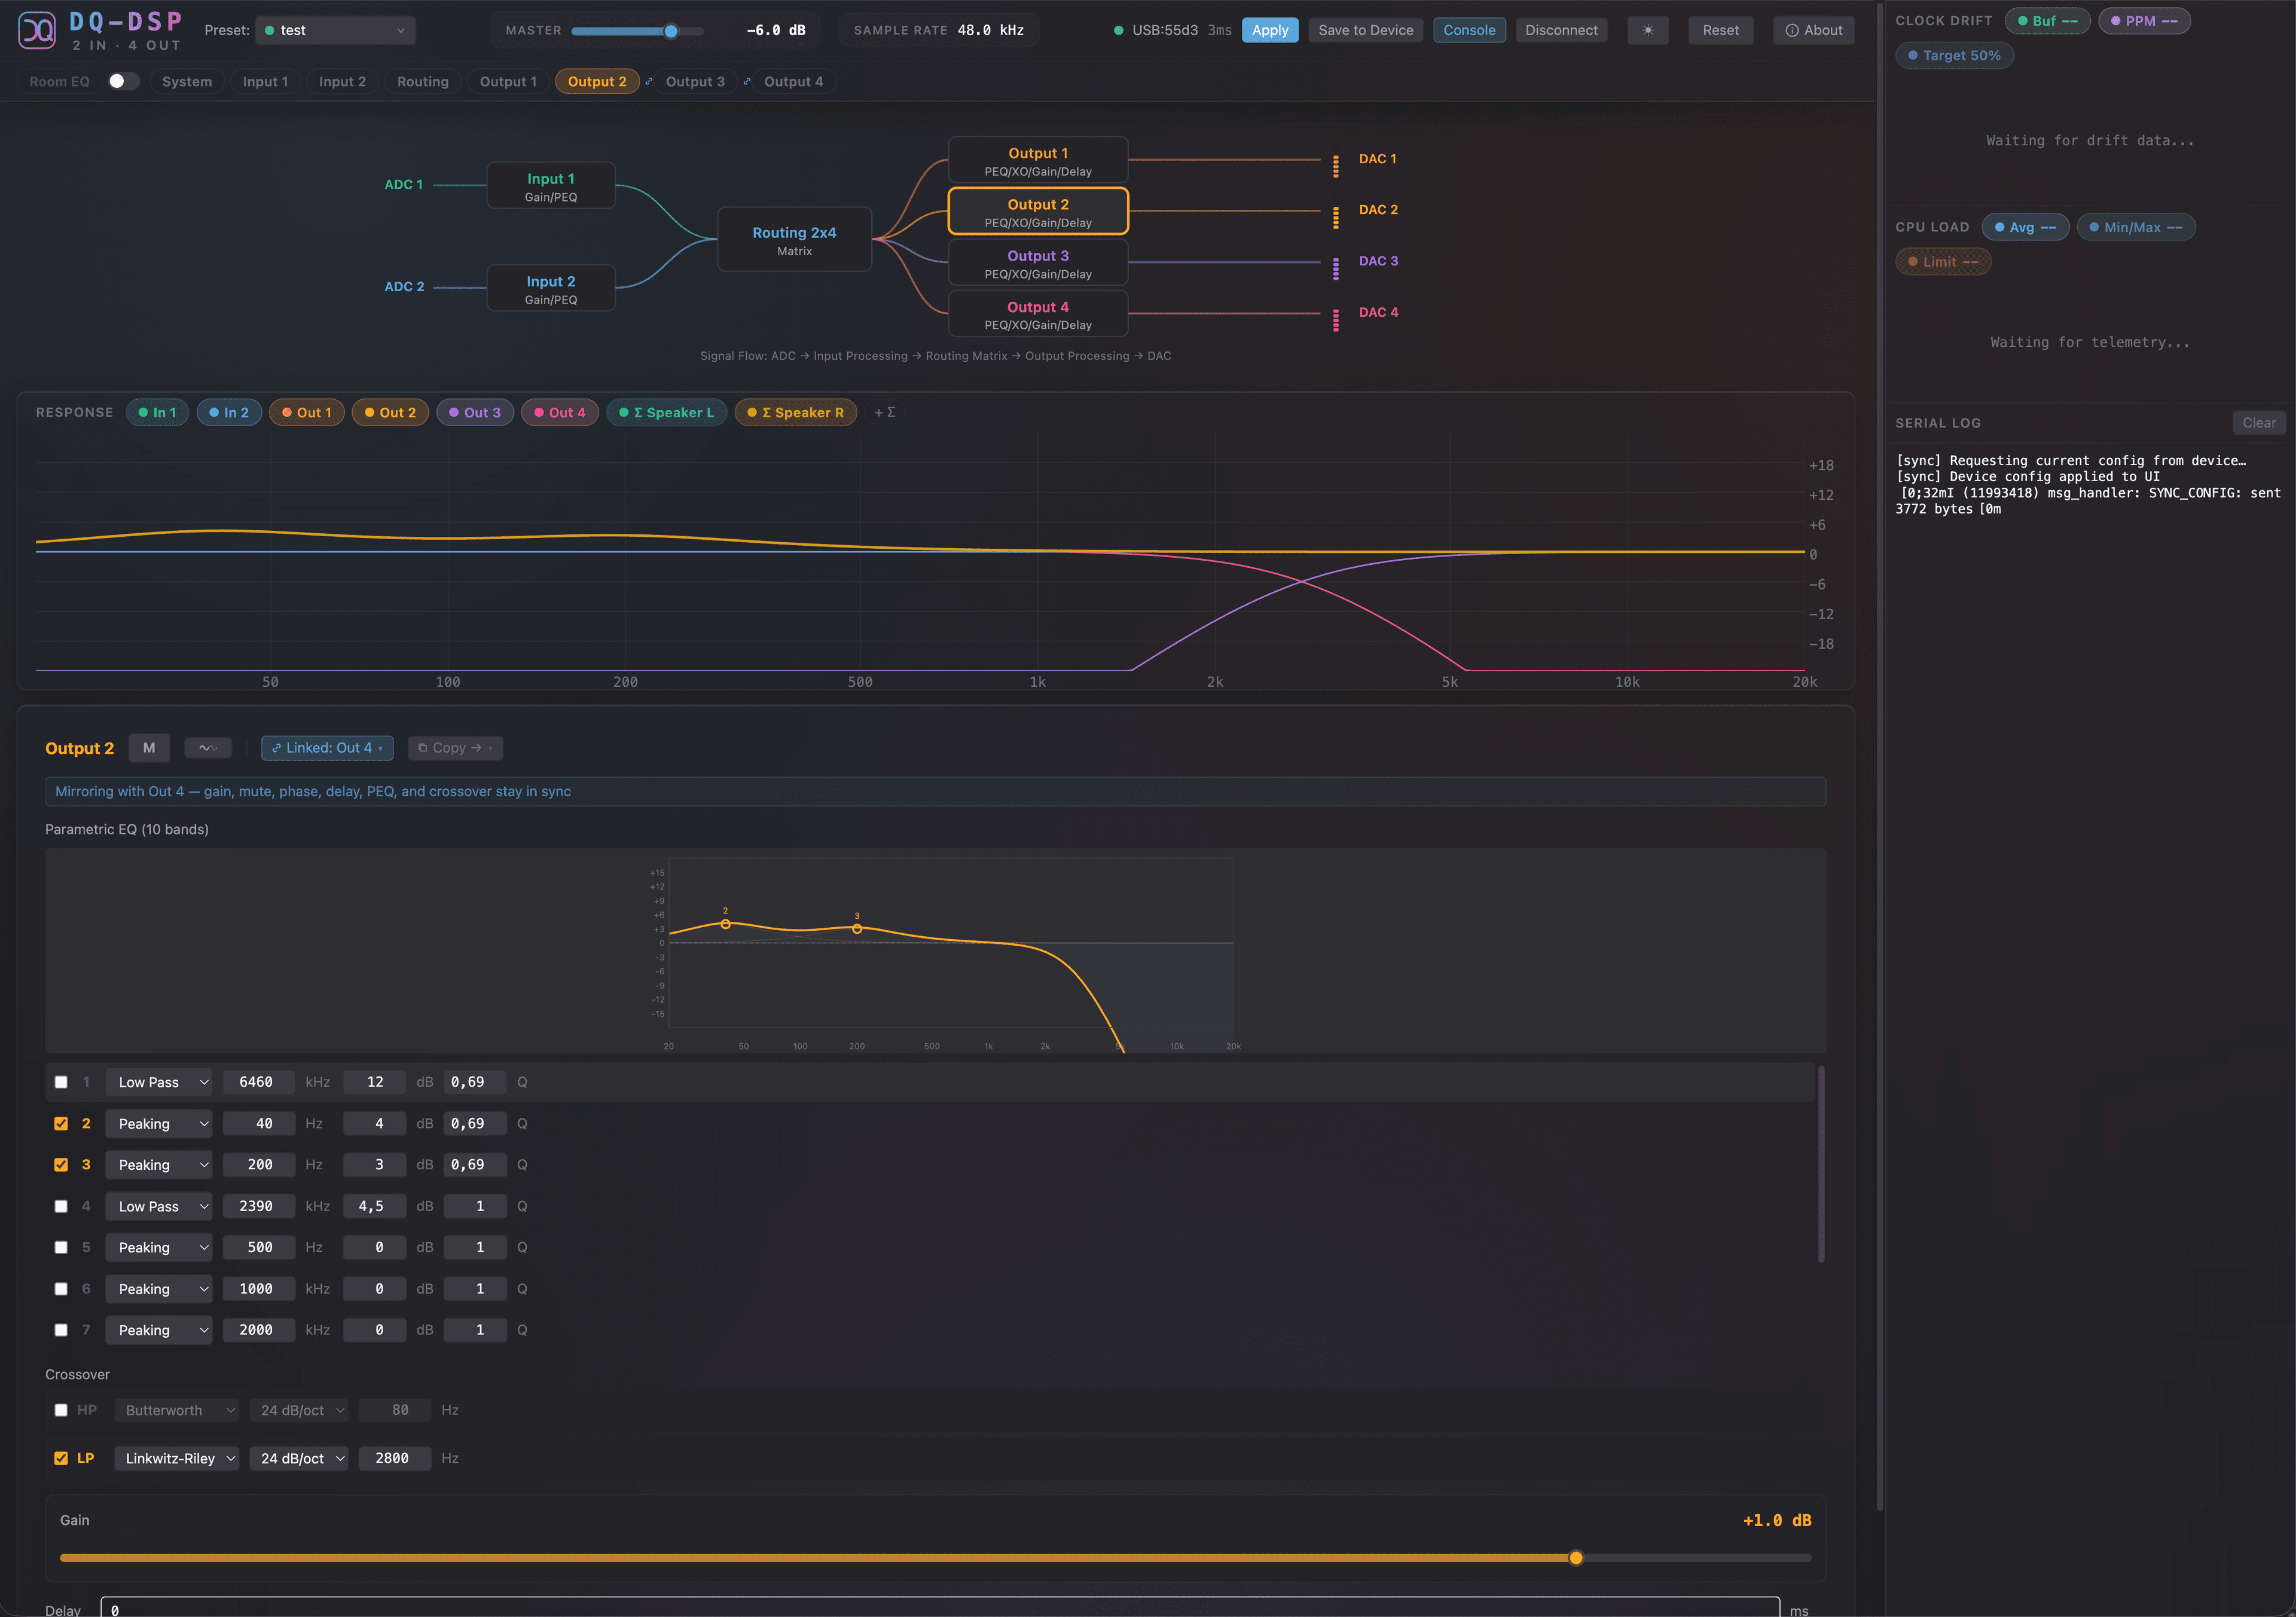
Task: Disable EQ band 2 checkbox
Action: pyautogui.click(x=61, y=1124)
